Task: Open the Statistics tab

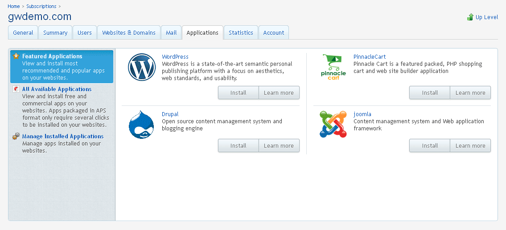Action: click(x=241, y=33)
